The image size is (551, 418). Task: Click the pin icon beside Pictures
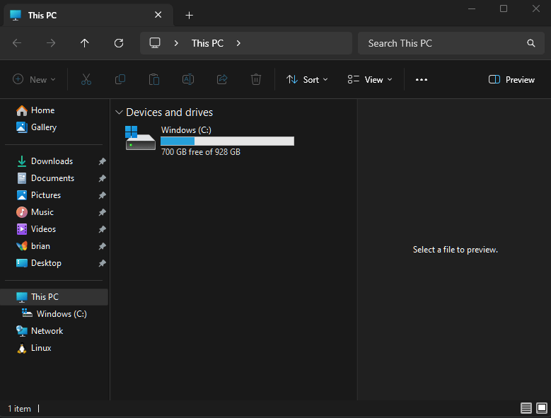[103, 195]
